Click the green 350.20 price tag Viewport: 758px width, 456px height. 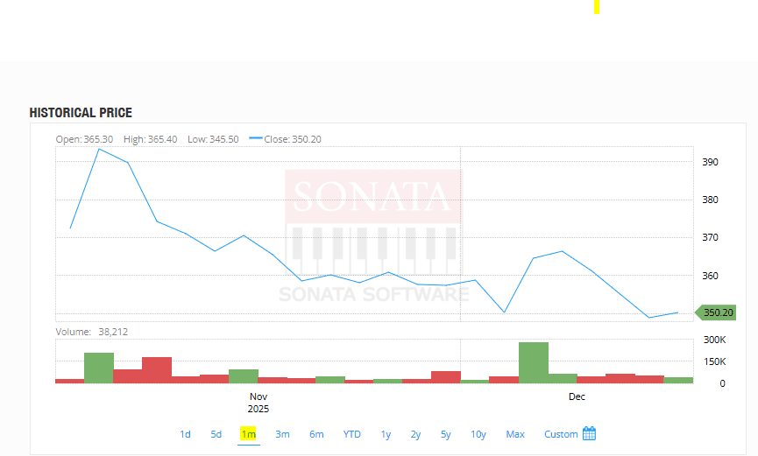(x=716, y=312)
